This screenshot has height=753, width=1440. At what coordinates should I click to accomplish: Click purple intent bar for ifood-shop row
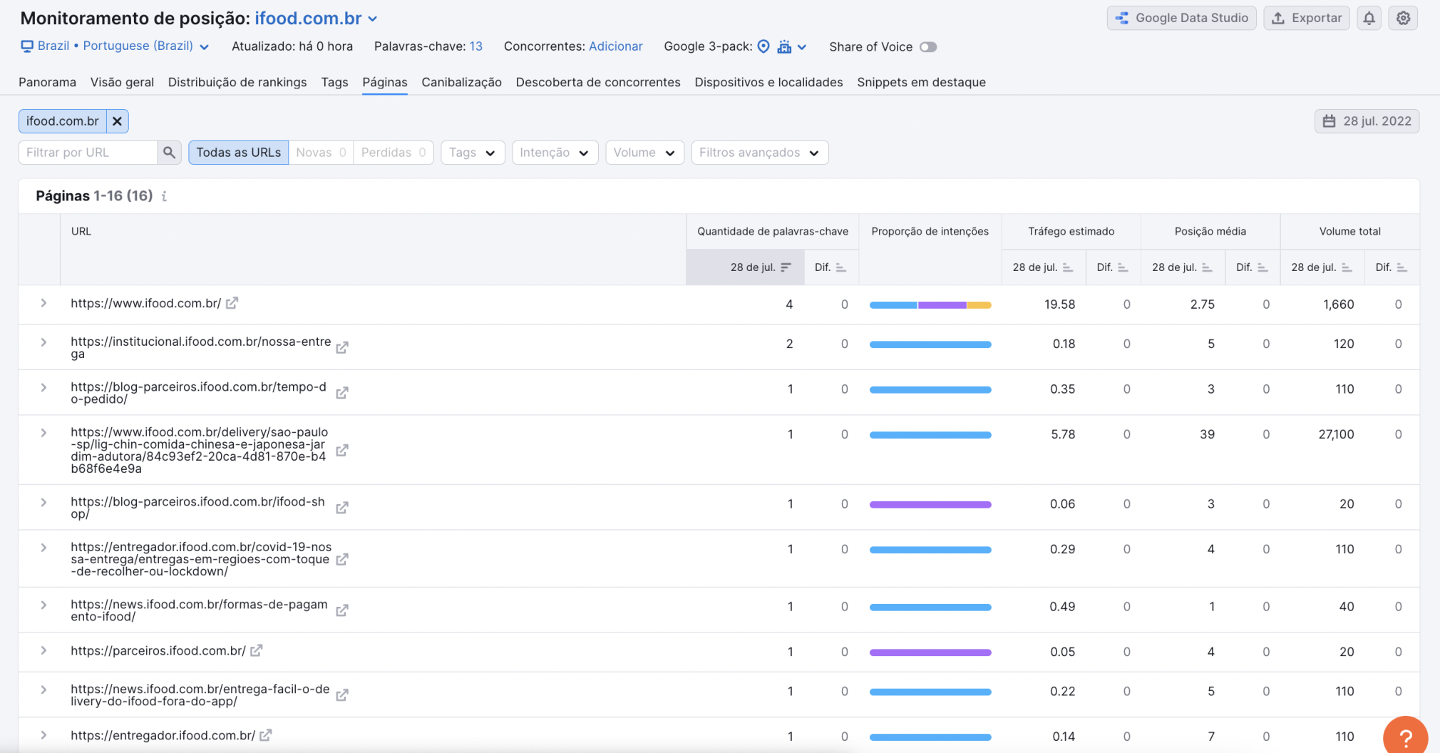coord(930,505)
